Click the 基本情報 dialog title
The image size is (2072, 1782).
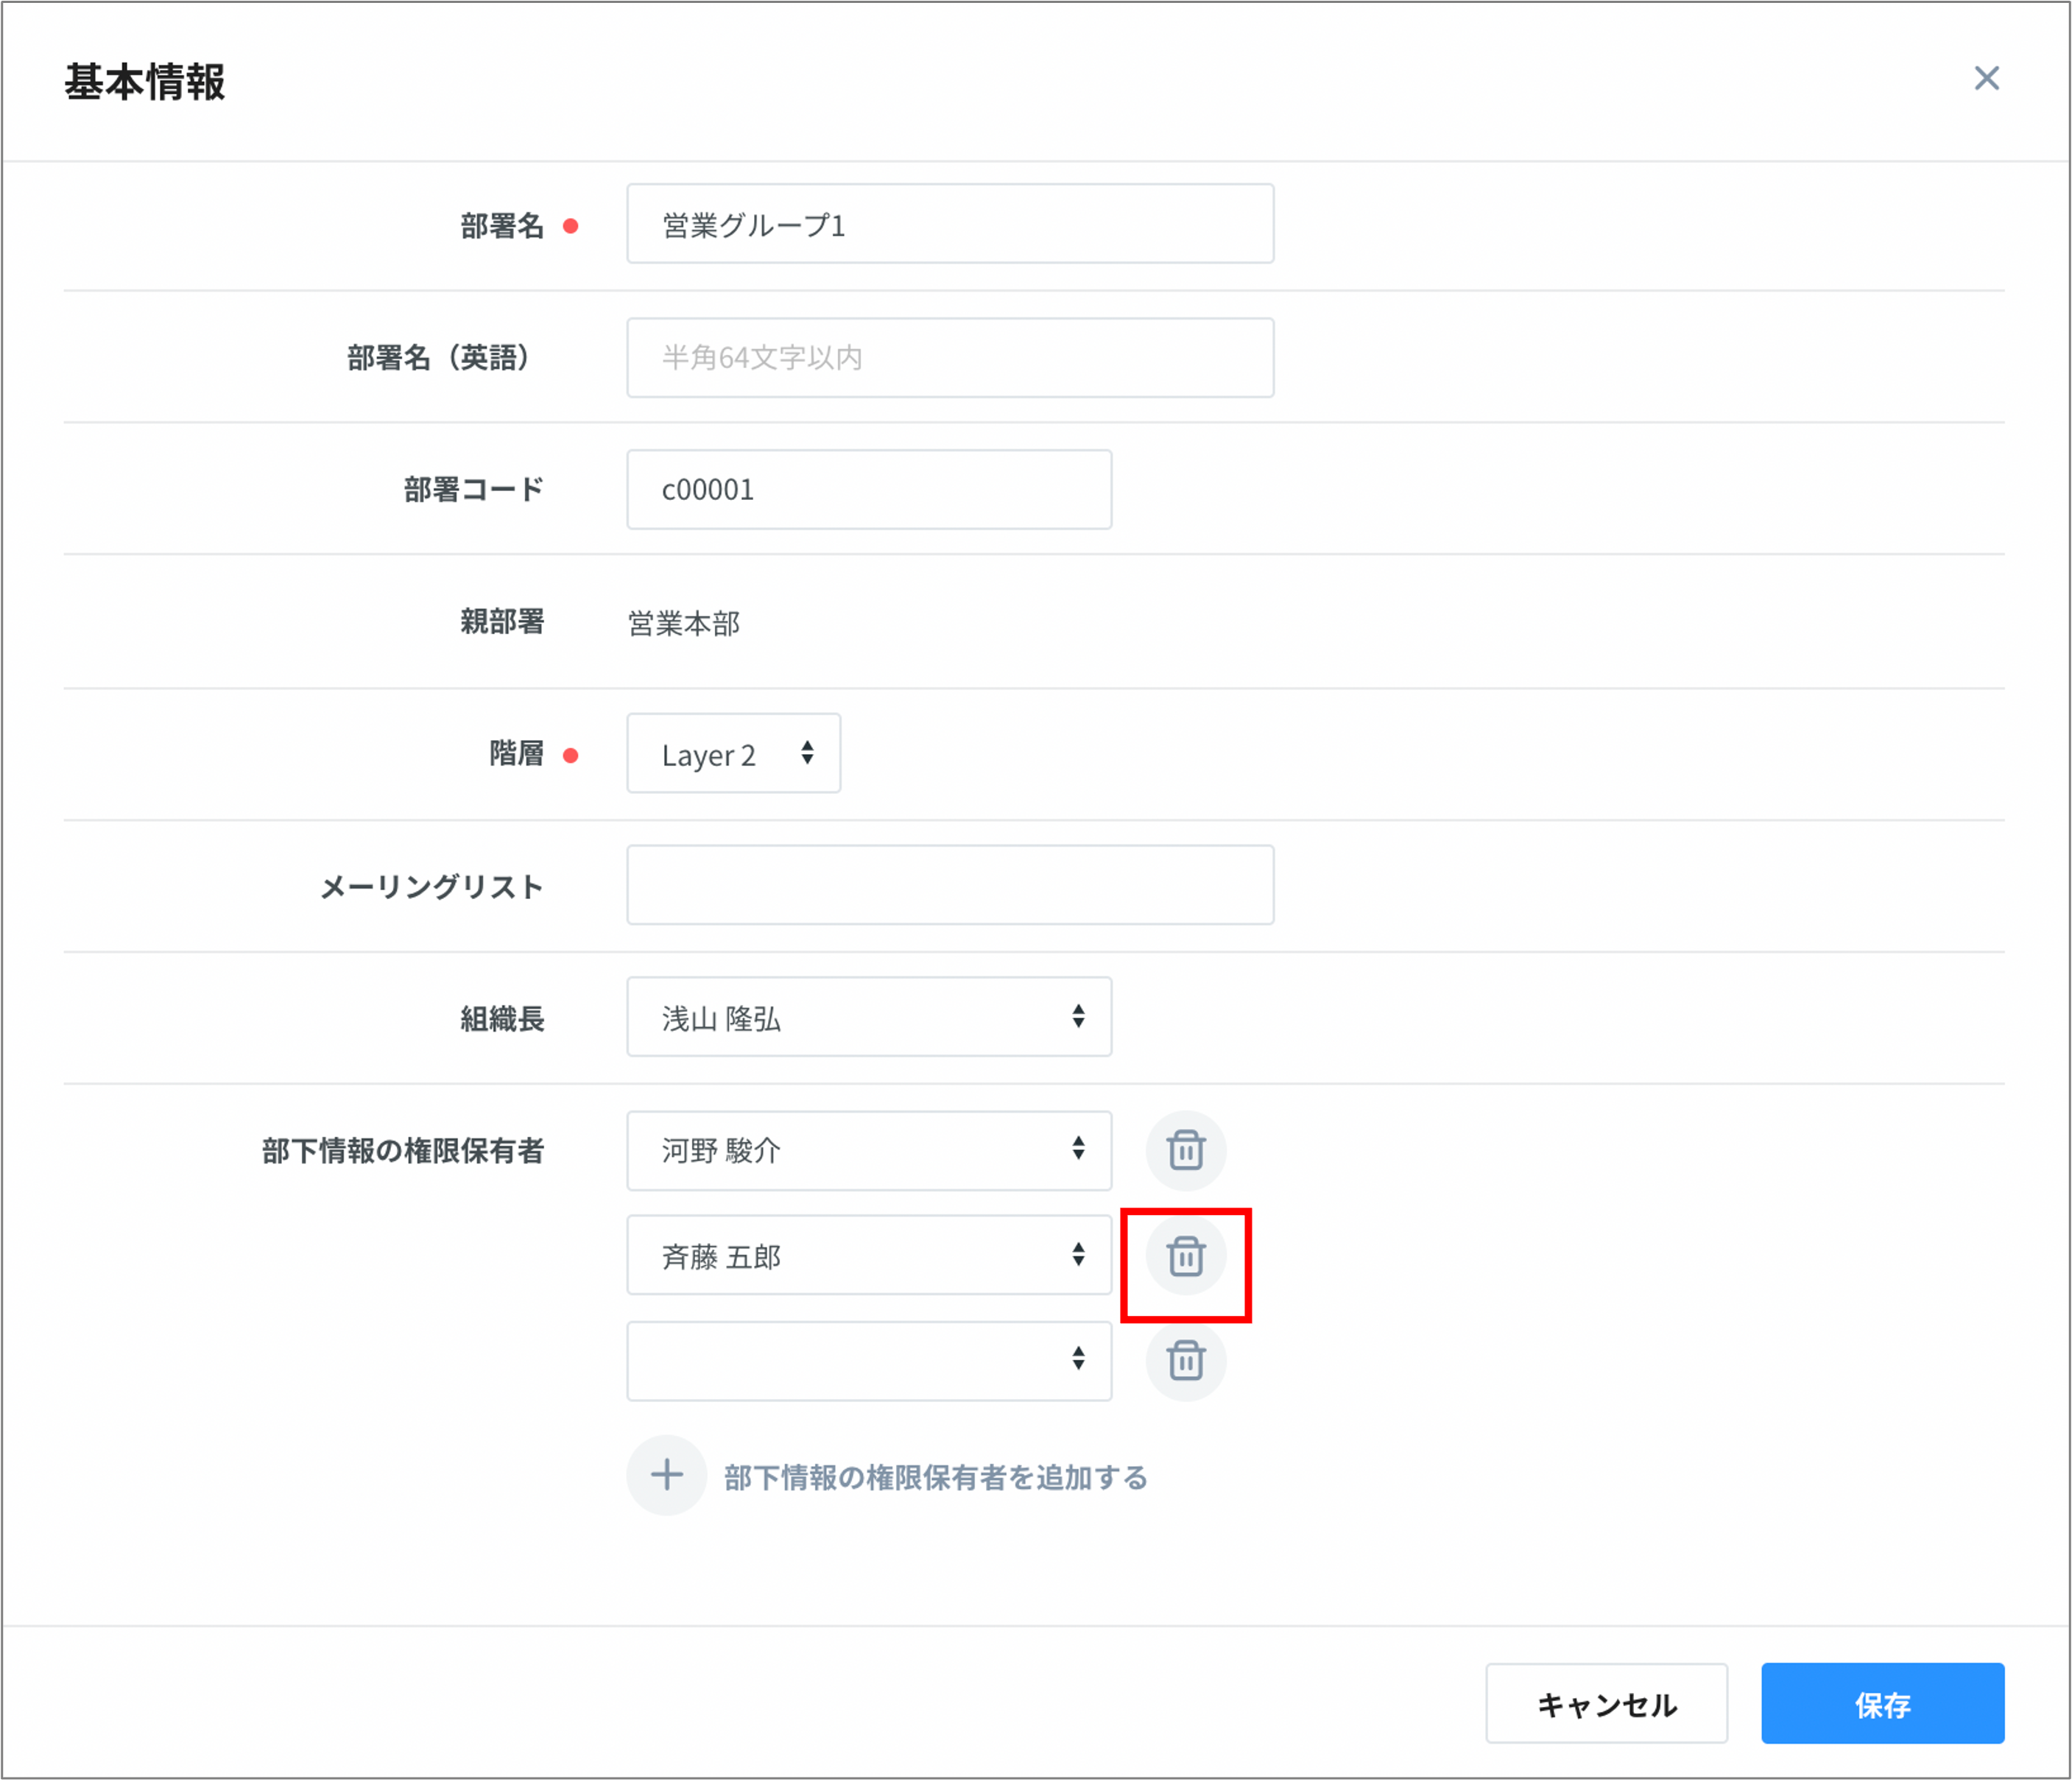(x=145, y=82)
